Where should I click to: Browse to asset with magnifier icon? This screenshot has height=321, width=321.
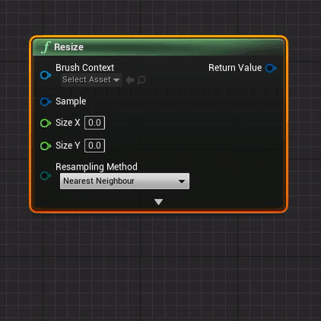pyautogui.click(x=141, y=80)
